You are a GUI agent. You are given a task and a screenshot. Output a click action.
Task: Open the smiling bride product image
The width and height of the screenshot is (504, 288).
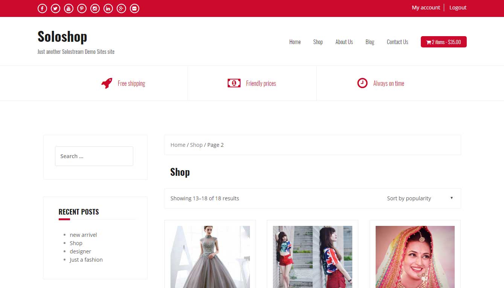click(415, 257)
